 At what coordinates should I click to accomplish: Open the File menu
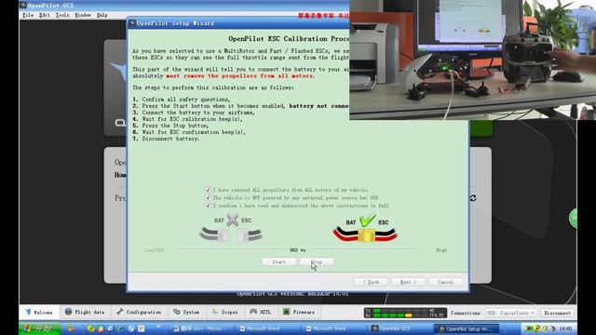click(x=28, y=15)
